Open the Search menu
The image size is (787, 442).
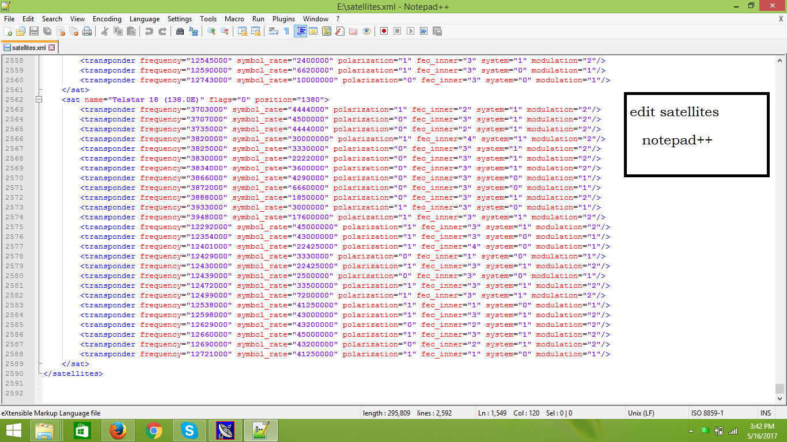(x=52, y=19)
